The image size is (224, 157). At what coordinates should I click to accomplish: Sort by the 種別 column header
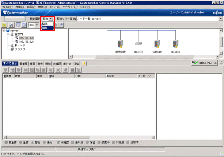point(61,76)
